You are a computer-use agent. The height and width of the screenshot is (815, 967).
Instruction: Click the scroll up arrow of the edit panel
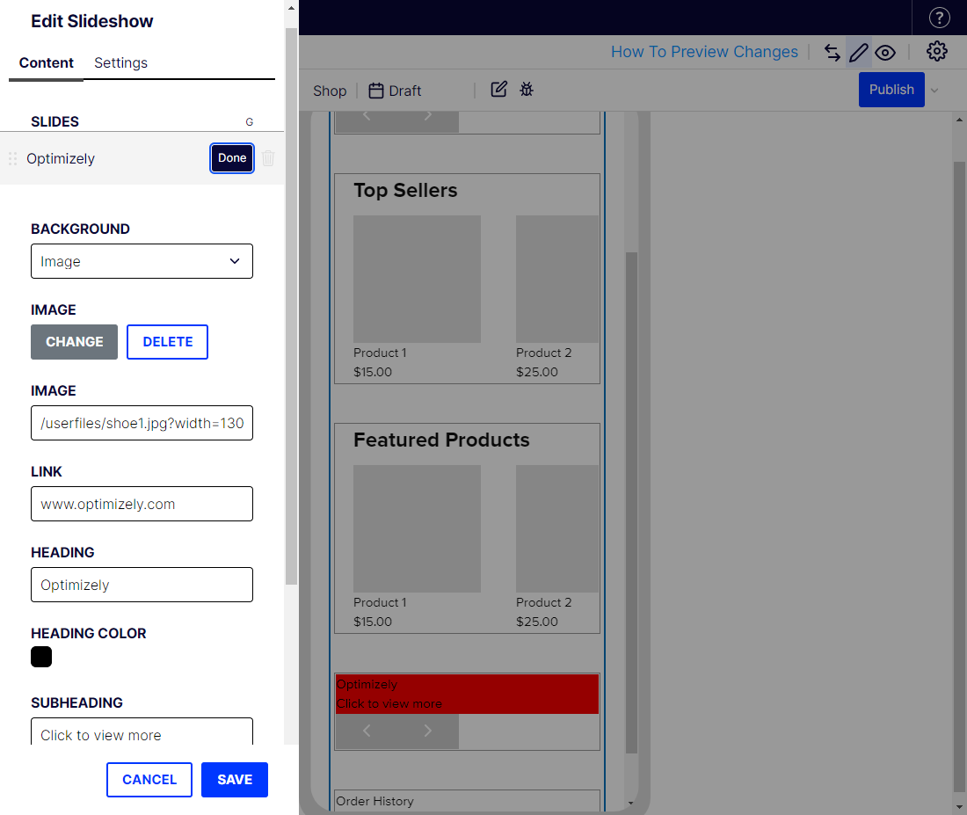[x=291, y=8]
